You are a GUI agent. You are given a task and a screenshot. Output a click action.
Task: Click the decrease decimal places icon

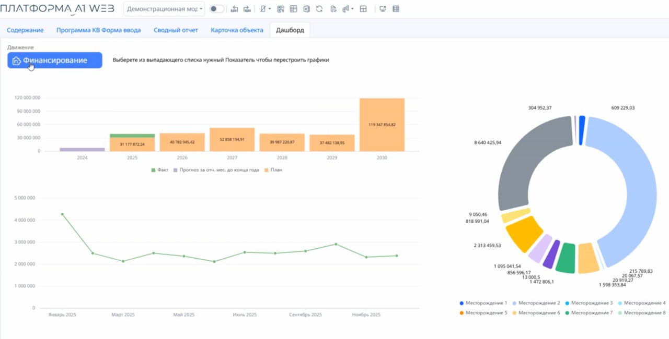234,9
